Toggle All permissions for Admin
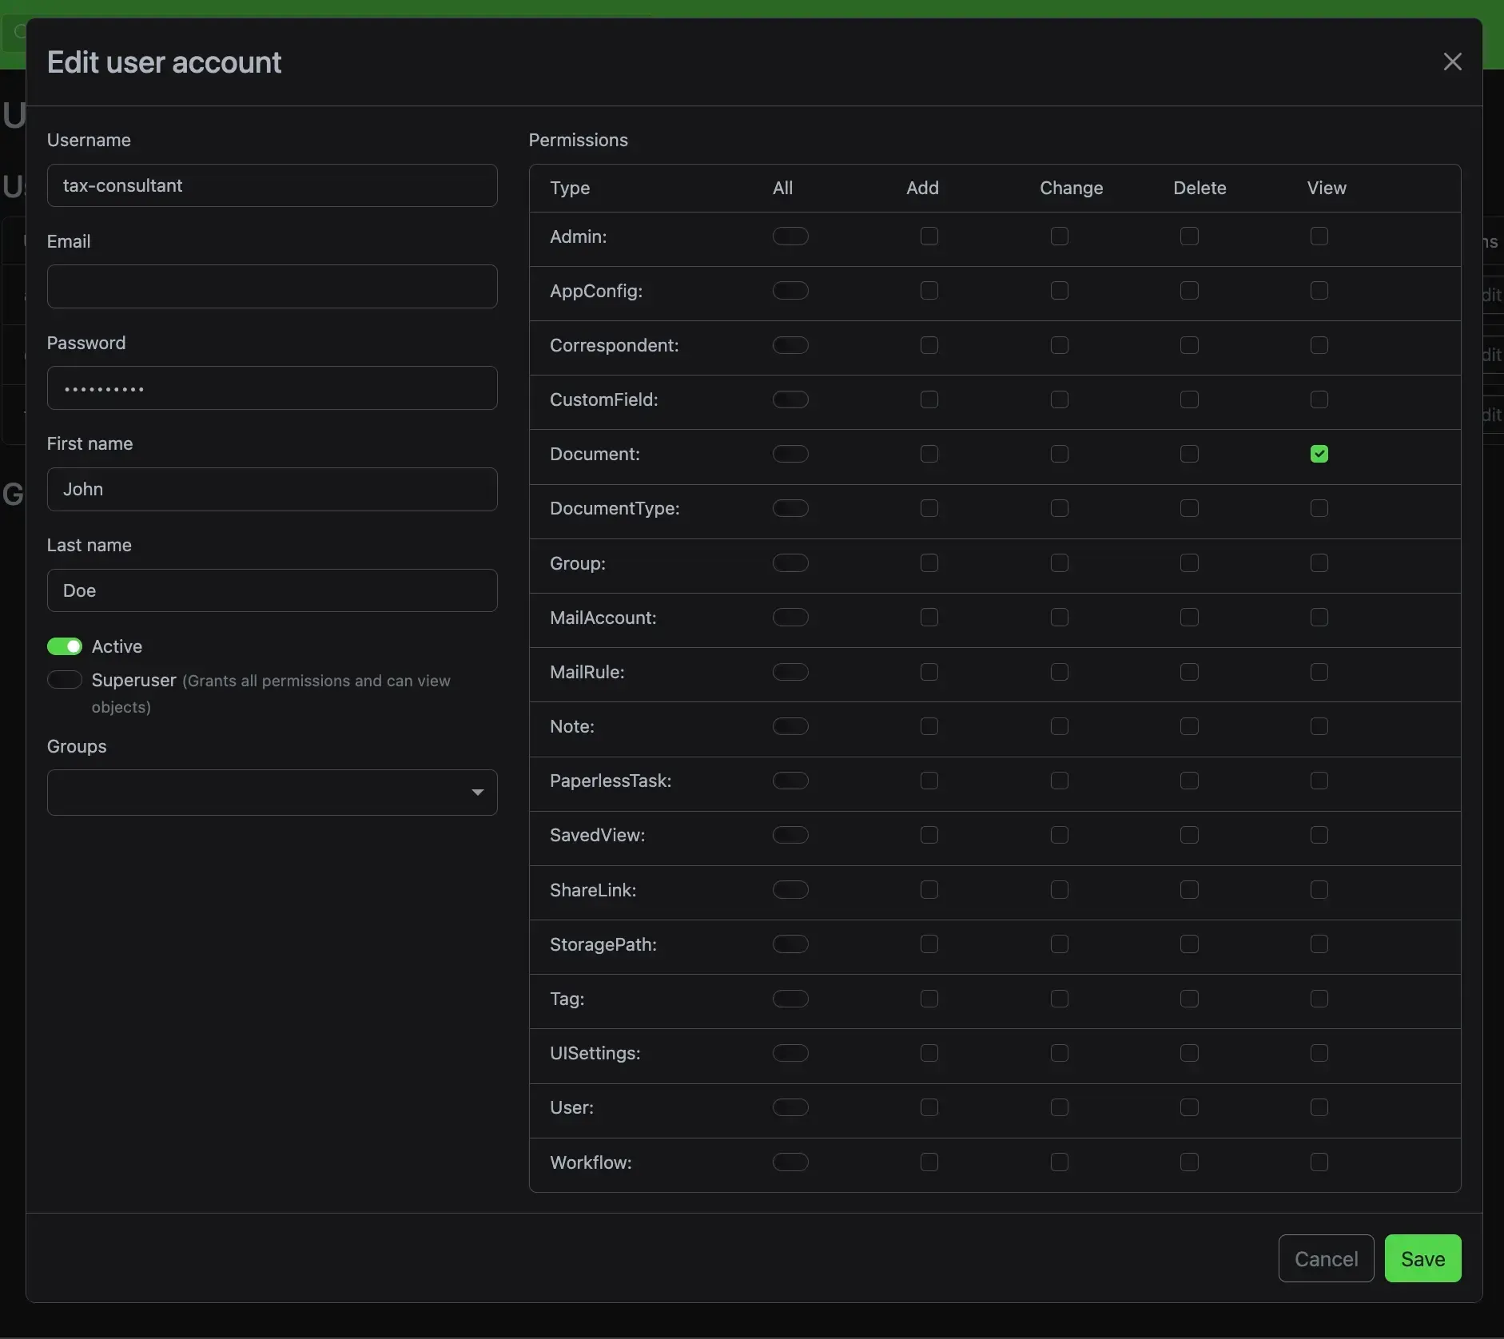 [790, 236]
